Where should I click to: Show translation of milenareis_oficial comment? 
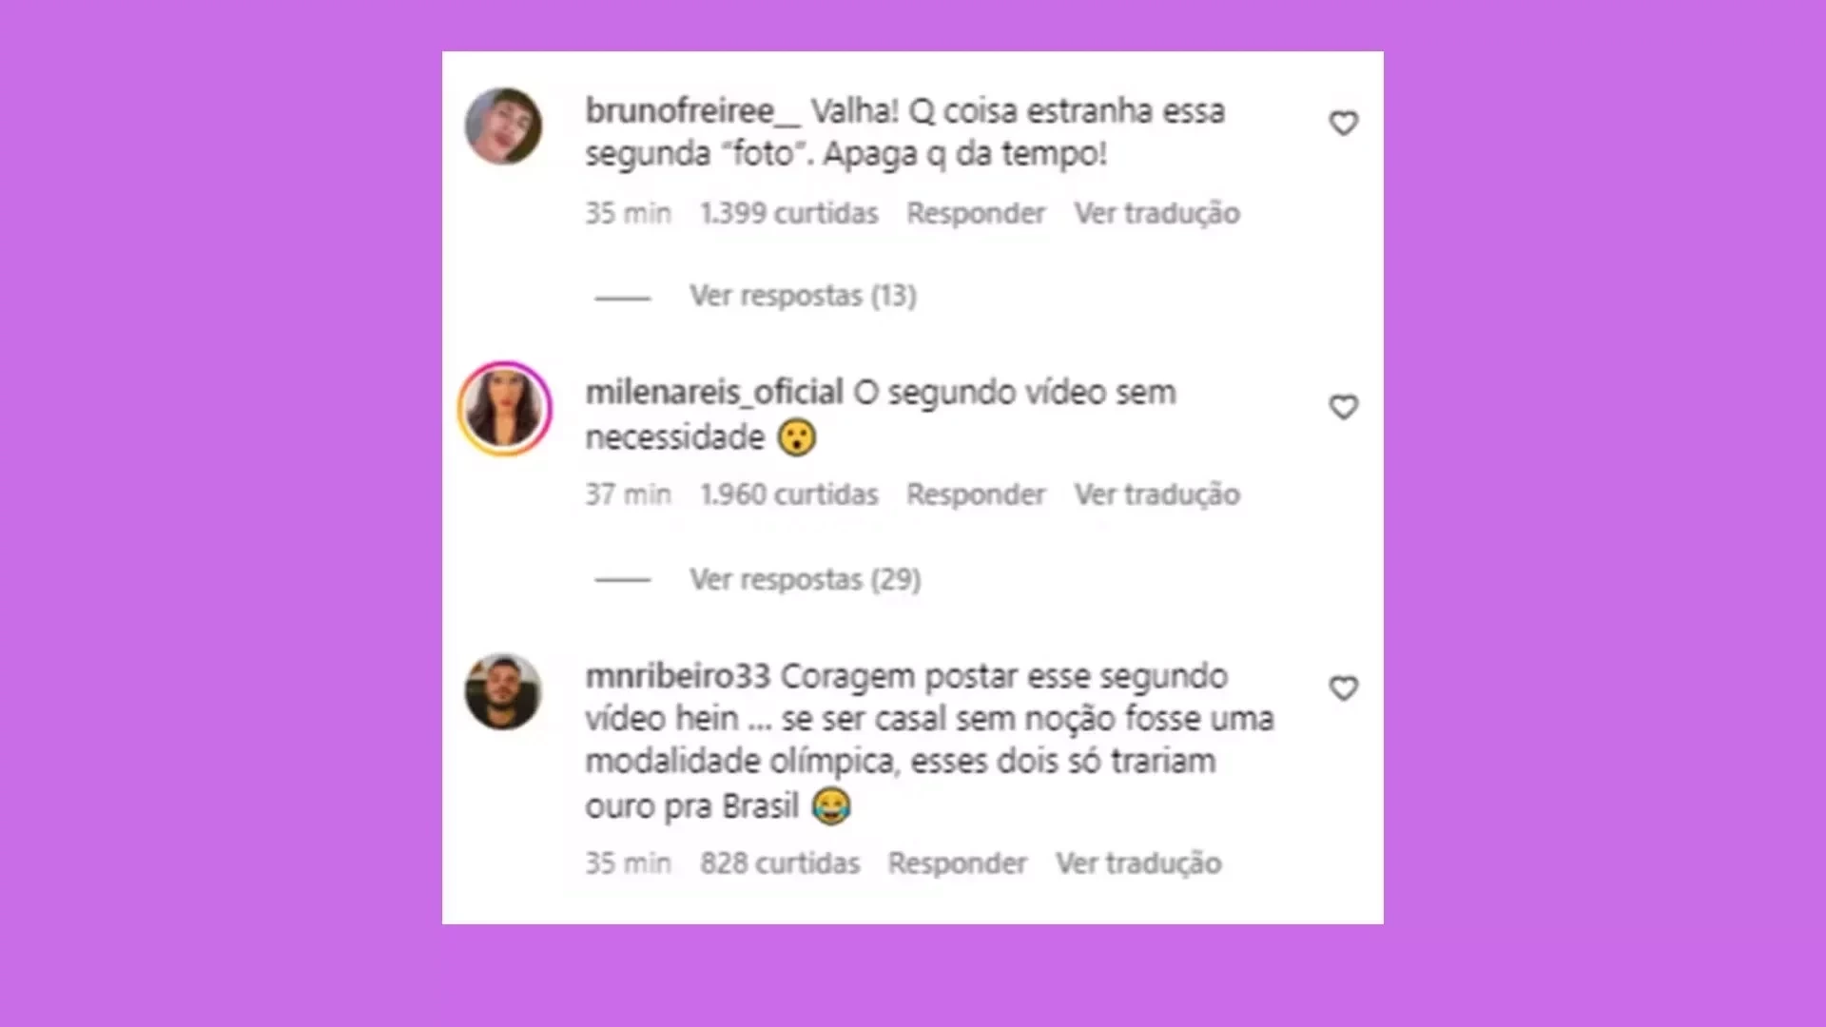(1157, 494)
